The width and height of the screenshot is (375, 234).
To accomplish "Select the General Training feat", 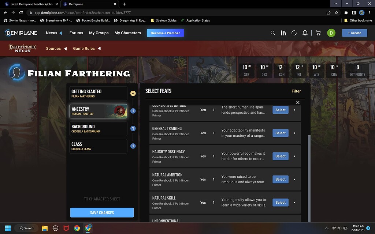I will pyautogui.click(x=280, y=133).
